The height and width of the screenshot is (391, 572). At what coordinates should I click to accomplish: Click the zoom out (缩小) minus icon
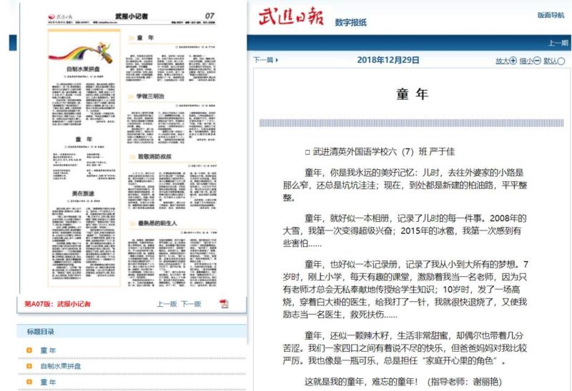point(537,61)
